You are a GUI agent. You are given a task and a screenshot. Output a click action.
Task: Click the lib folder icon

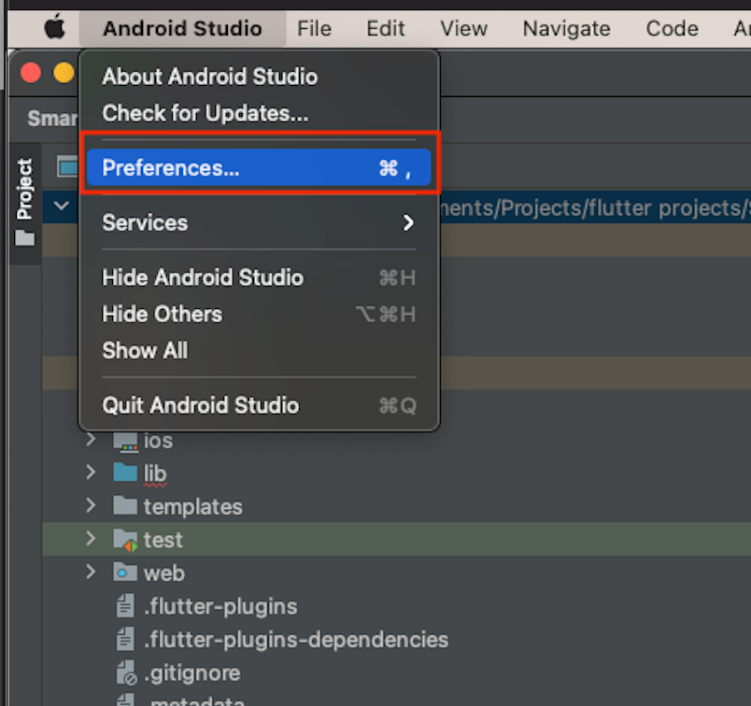tap(125, 473)
